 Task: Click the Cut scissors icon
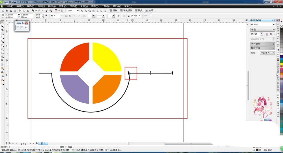[20, 11]
